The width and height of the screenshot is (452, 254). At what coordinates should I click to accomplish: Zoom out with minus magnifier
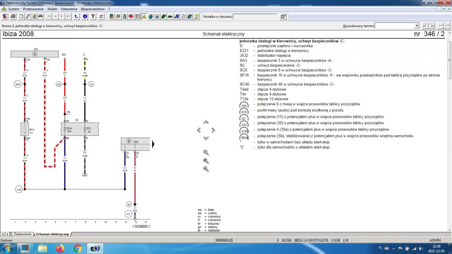(x=206, y=169)
